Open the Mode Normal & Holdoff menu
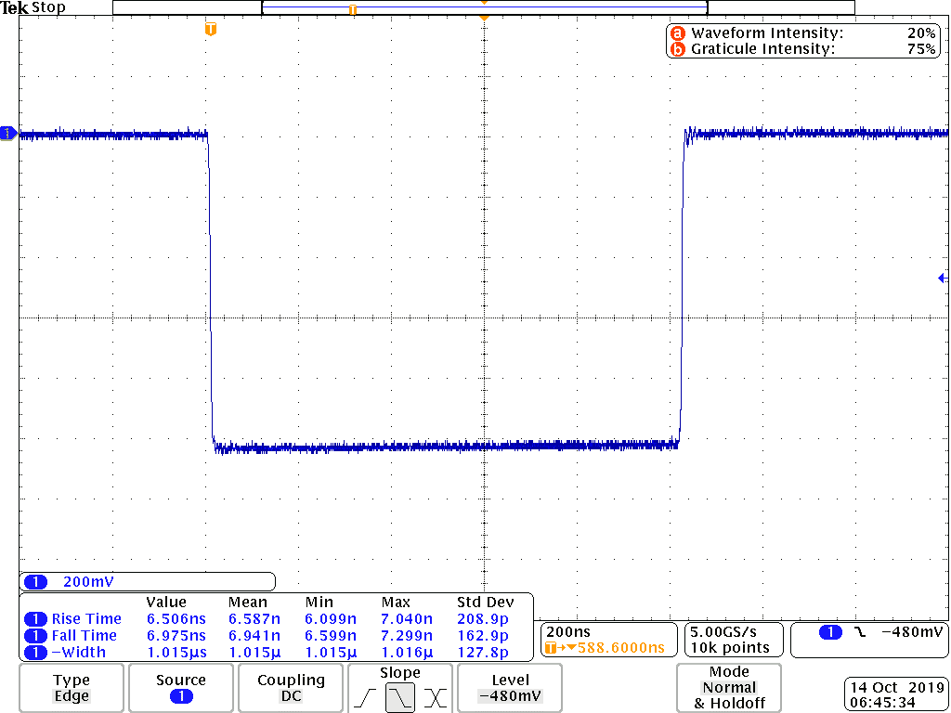Viewport: 951px width, 713px height. click(729, 688)
